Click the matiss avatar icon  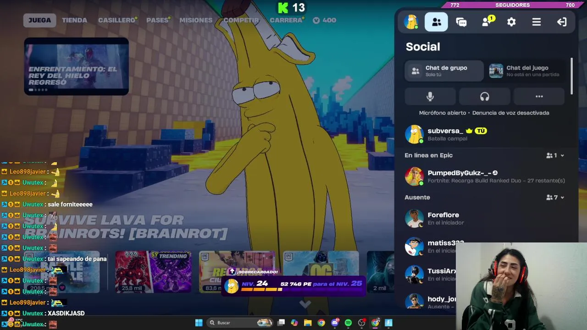coord(414,247)
